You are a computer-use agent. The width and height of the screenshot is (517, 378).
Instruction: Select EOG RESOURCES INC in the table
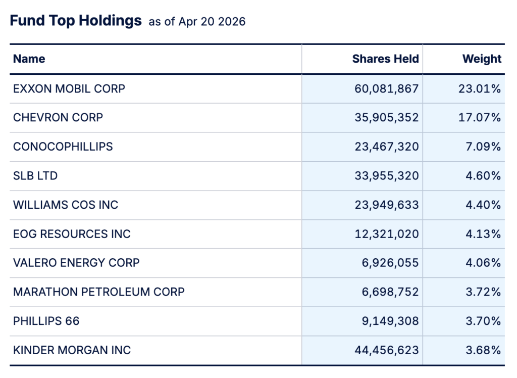[x=72, y=234]
